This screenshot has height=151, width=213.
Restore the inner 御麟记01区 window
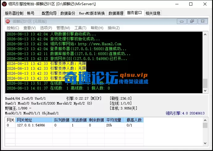(192, 22)
